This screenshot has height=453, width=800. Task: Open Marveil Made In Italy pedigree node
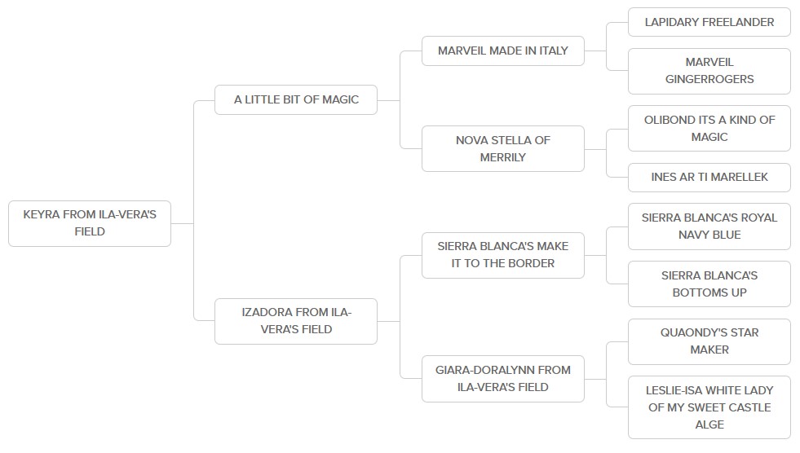pyautogui.click(x=502, y=51)
